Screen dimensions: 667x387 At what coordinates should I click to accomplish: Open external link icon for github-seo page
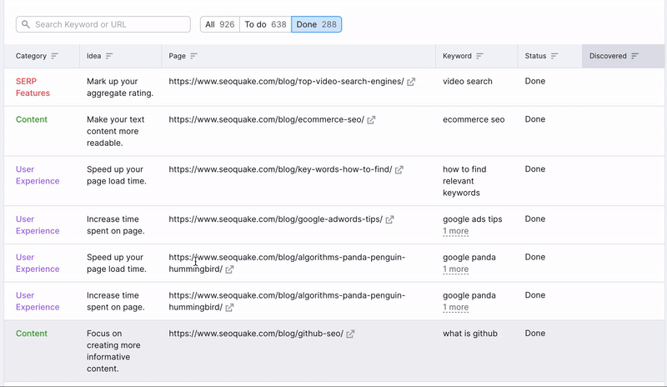pyautogui.click(x=350, y=334)
